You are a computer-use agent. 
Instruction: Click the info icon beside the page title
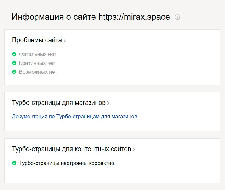[177, 17]
